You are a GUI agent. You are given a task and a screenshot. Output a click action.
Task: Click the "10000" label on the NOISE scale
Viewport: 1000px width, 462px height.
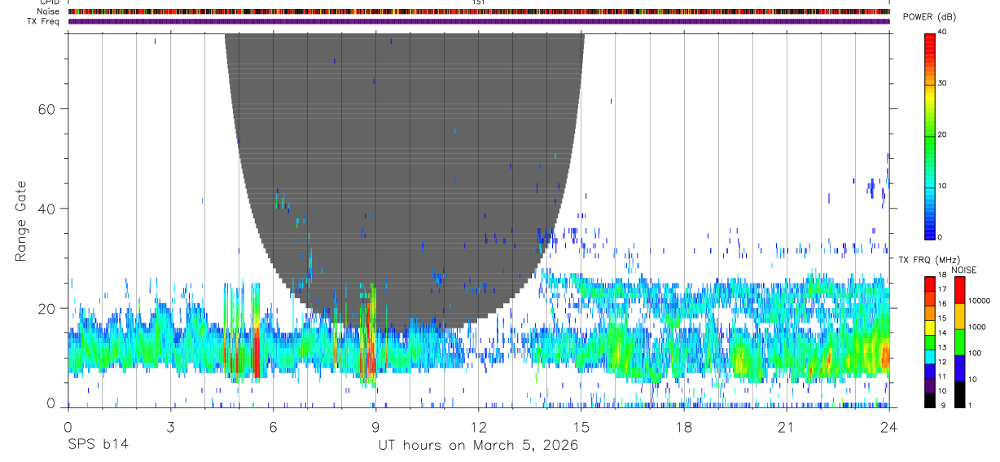point(979,301)
